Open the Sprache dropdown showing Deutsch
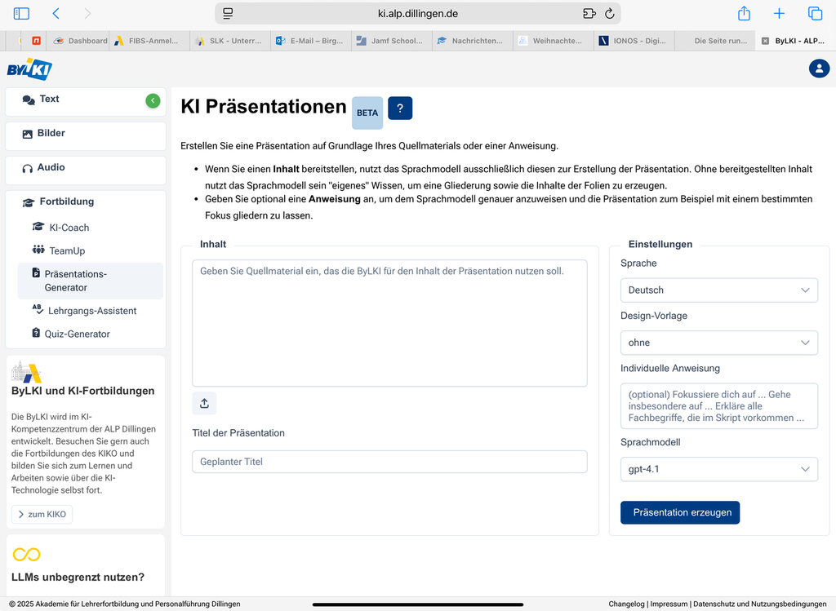 click(718, 290)
